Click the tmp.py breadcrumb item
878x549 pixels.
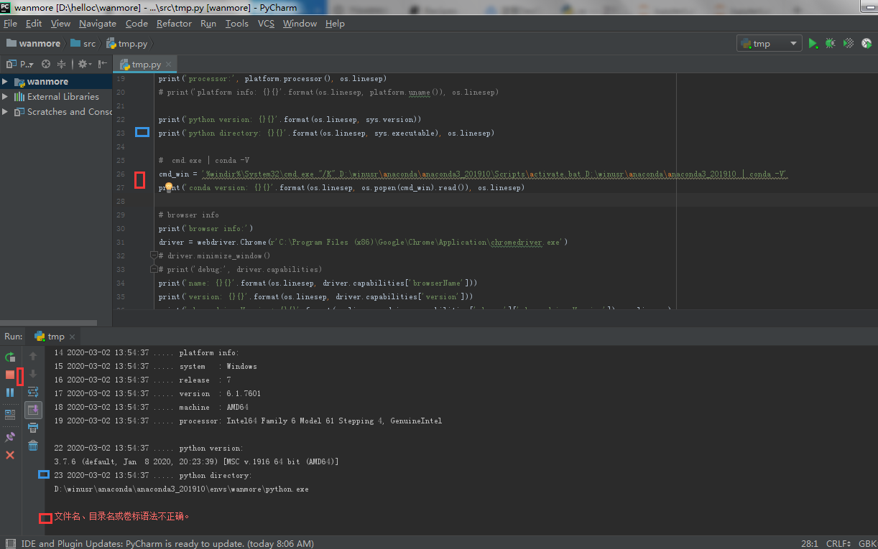click(x=126, y=44)
